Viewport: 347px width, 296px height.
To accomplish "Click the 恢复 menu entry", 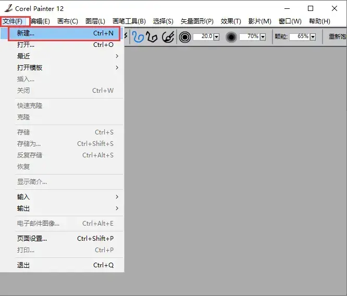I will [x=62, y=167].
